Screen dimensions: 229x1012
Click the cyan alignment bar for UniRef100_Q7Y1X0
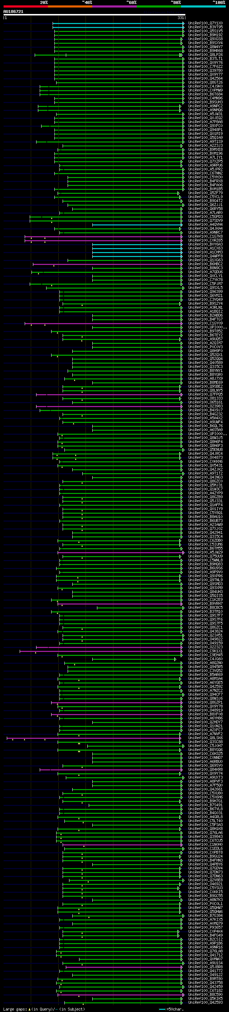[118, 23]
